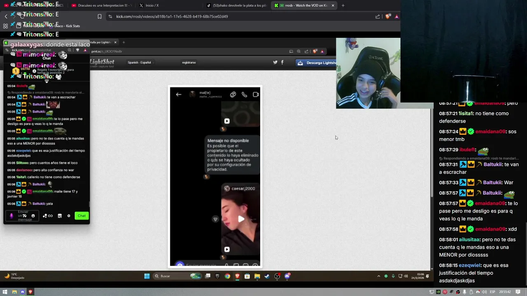This screenshot has height=296, width=527.
Task: Open Lightshot's Facebook icon link
Action: click(282, 62)
